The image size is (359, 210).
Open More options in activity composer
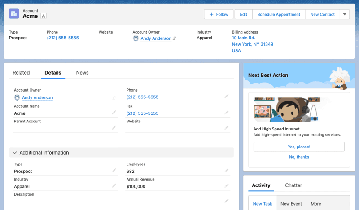pos(316,204)
